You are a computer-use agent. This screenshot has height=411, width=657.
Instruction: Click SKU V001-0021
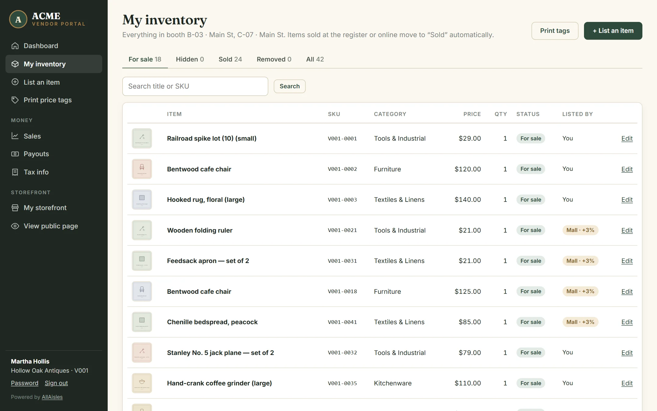coord(342,230)
